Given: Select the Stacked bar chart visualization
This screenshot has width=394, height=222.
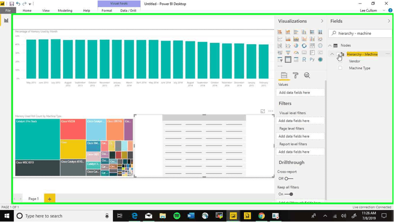Looking at the screenshot, I should (x=280, y=32).
